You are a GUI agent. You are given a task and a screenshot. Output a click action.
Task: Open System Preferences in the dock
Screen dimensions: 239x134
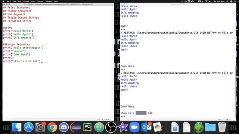pyautogui.click(x=40, y=127)
